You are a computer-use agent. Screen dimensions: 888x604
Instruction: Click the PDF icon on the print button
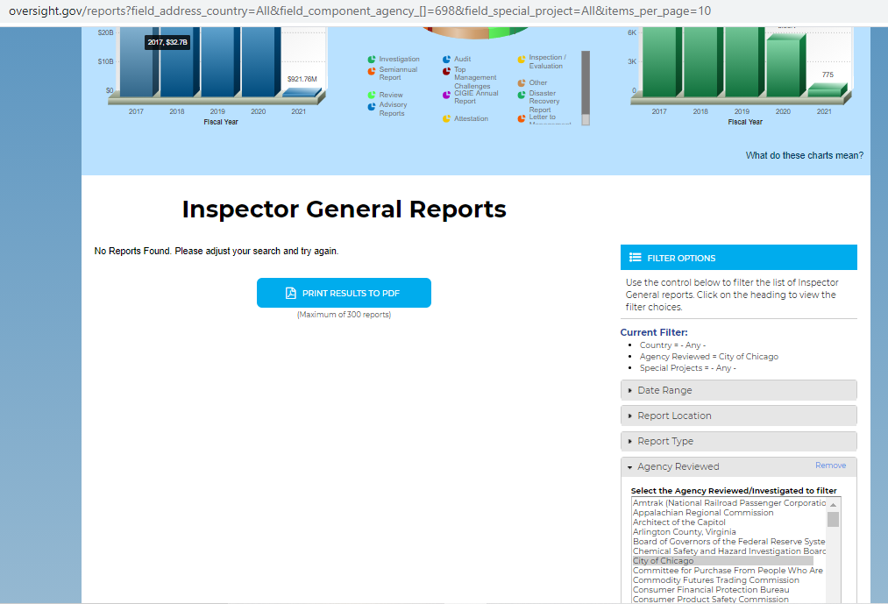[290, 293]
